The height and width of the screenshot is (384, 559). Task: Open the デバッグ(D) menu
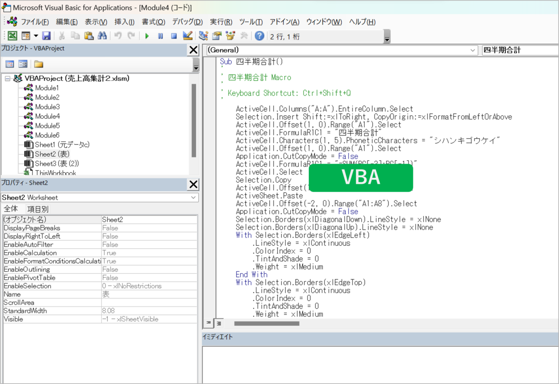pyautogui.click(x=188, y=22)
